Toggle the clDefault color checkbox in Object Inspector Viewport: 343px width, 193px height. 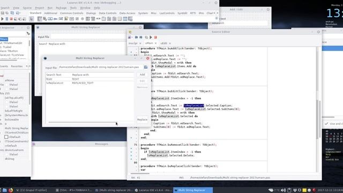coord(6,137)
